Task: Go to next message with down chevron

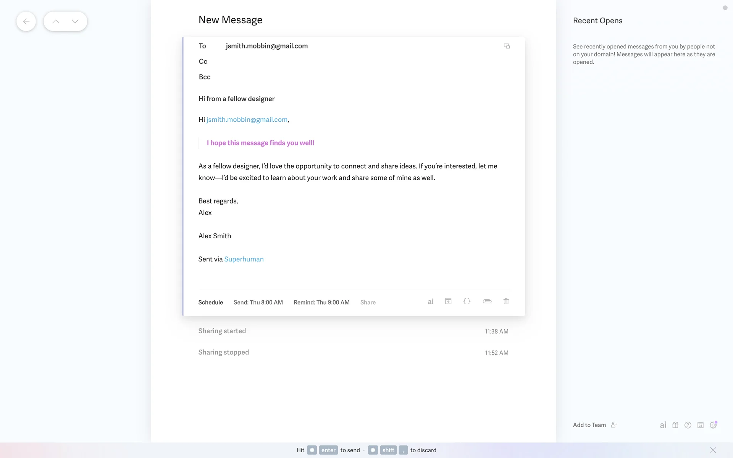Action: pyautogui.click(x=75, y=21)
